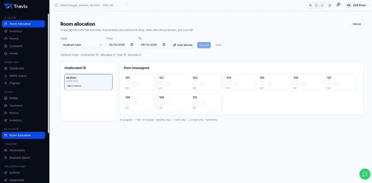This screenshot has width=372, height=183.
Task: Expand chevron on Recent Room Allocation item
Action: (x=41, y=24)
